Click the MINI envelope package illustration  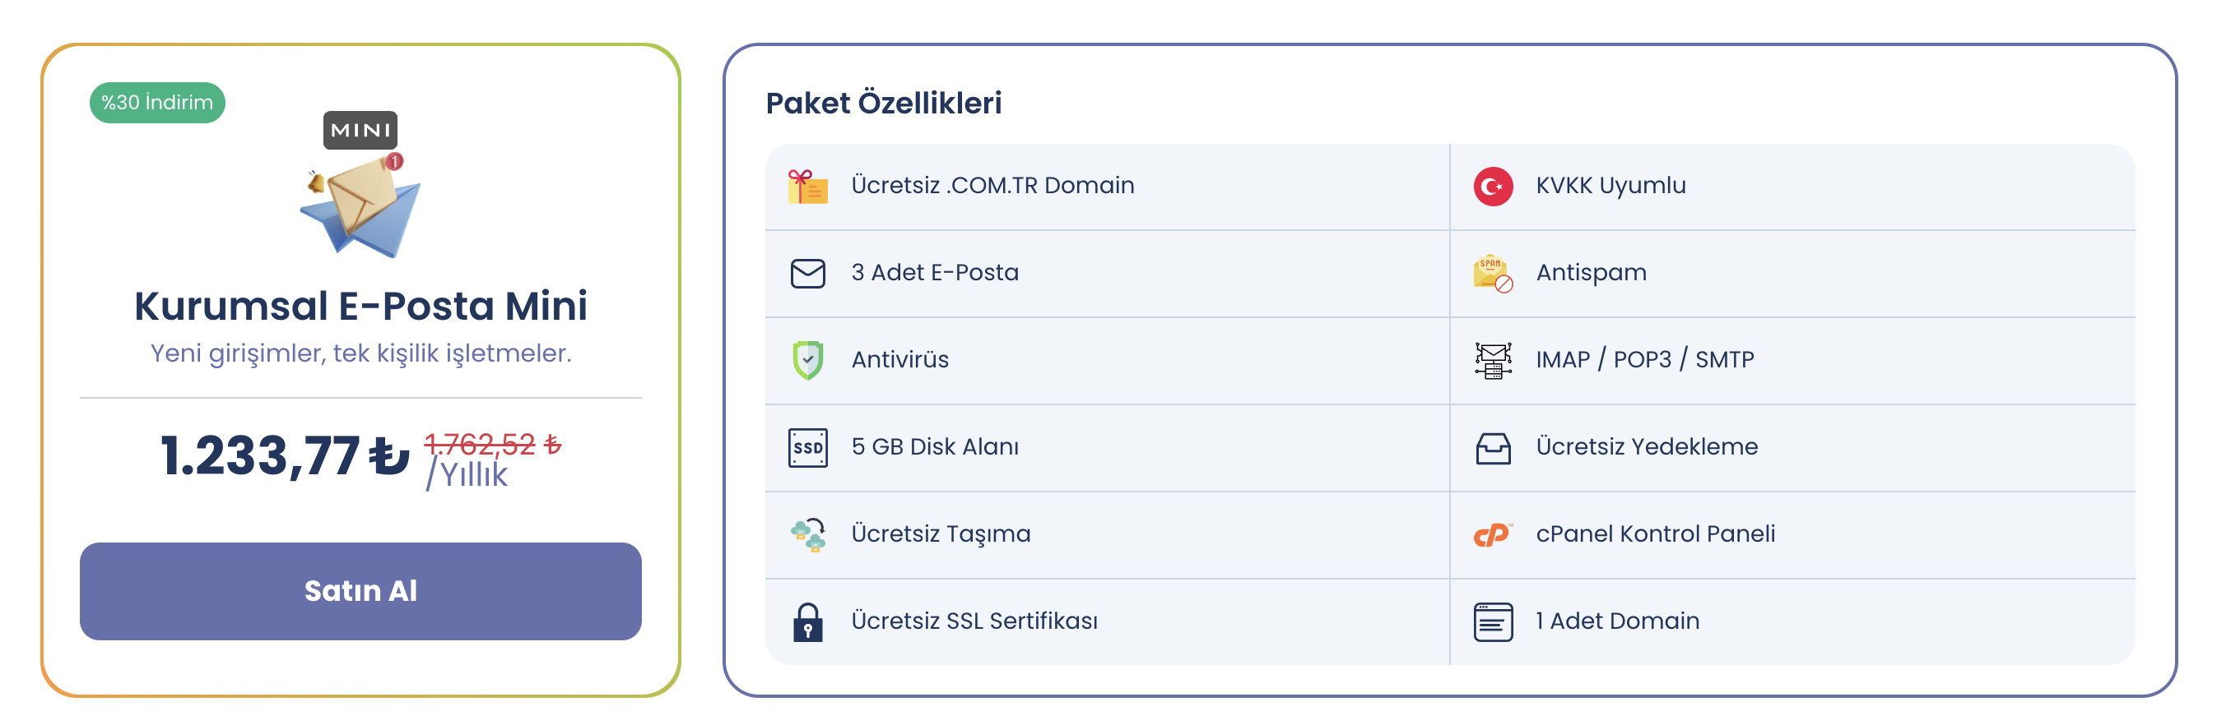click(360, 193)
